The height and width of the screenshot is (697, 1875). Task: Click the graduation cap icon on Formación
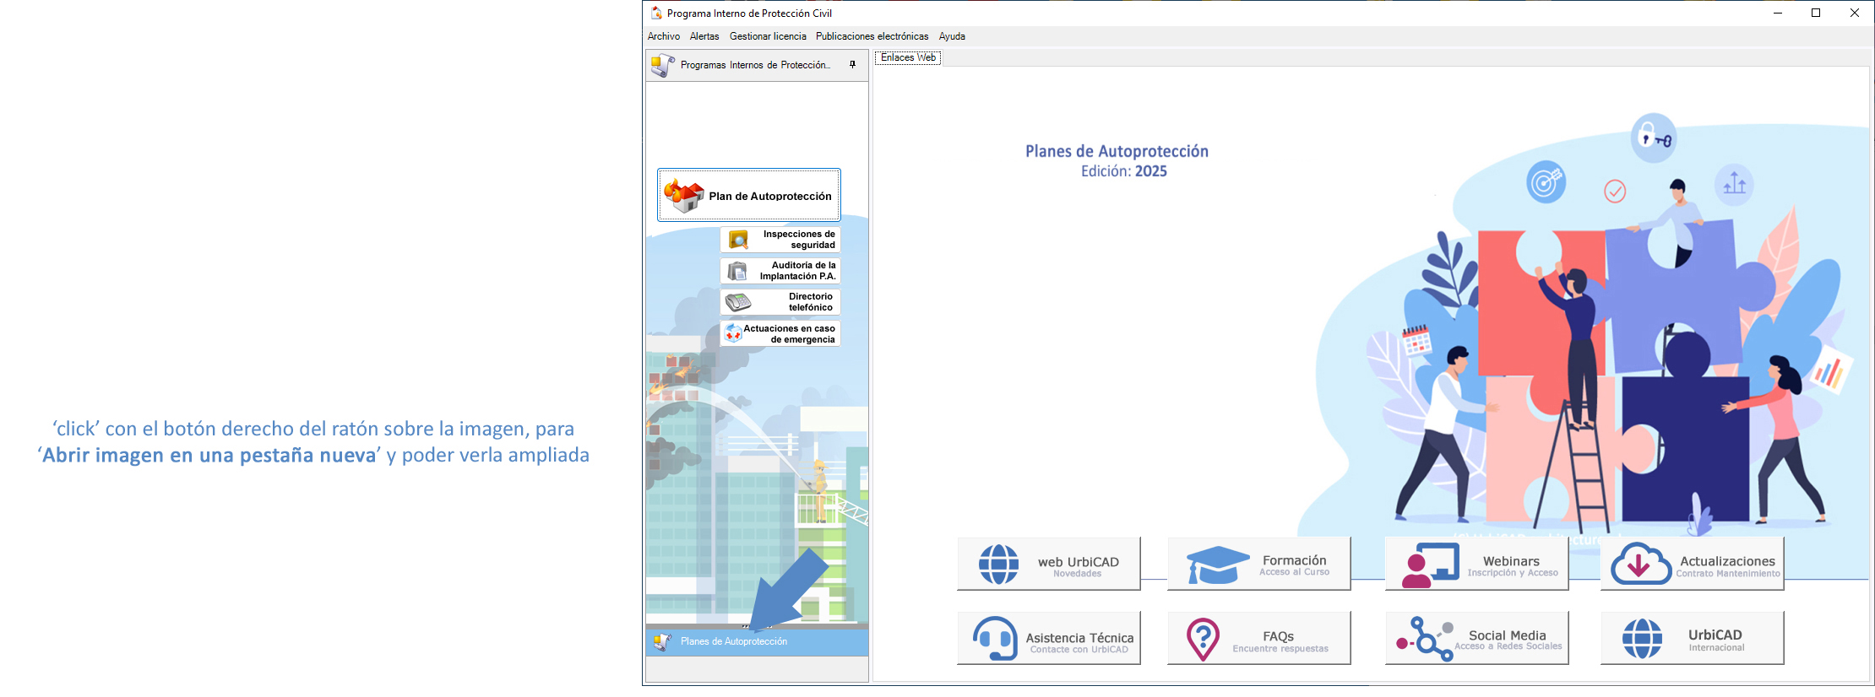point(1217,565)
